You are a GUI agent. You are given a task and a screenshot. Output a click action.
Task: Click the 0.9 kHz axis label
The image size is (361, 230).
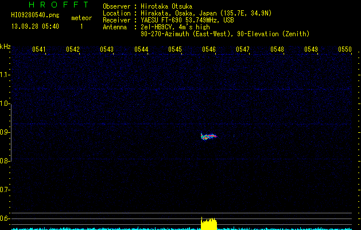5,132
